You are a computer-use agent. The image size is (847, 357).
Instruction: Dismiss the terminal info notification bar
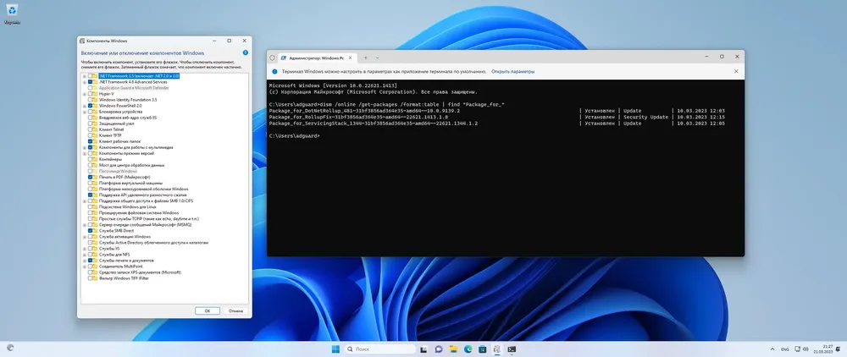pos(736,71)
